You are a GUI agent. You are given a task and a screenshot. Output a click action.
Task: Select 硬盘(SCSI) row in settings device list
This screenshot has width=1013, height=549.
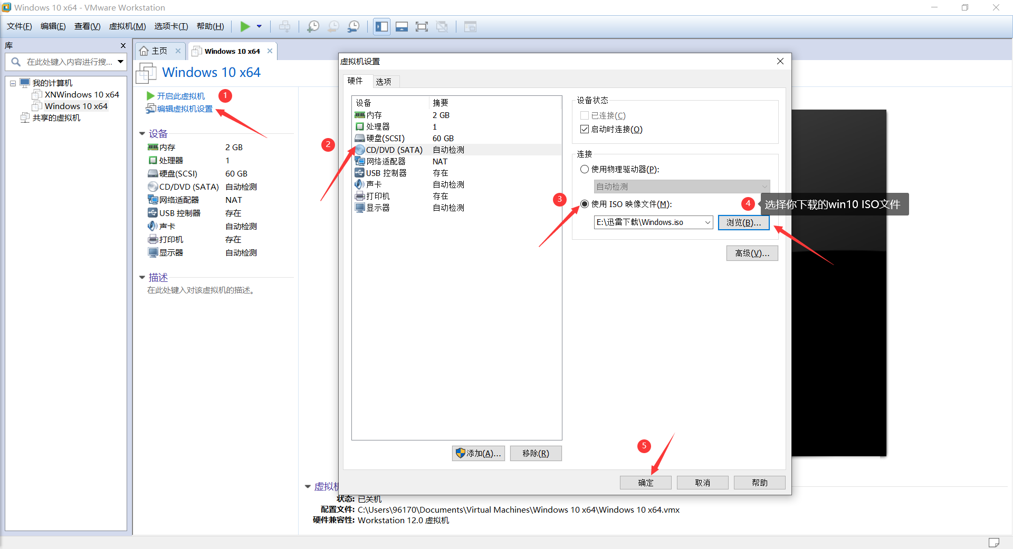click(456, 138)
